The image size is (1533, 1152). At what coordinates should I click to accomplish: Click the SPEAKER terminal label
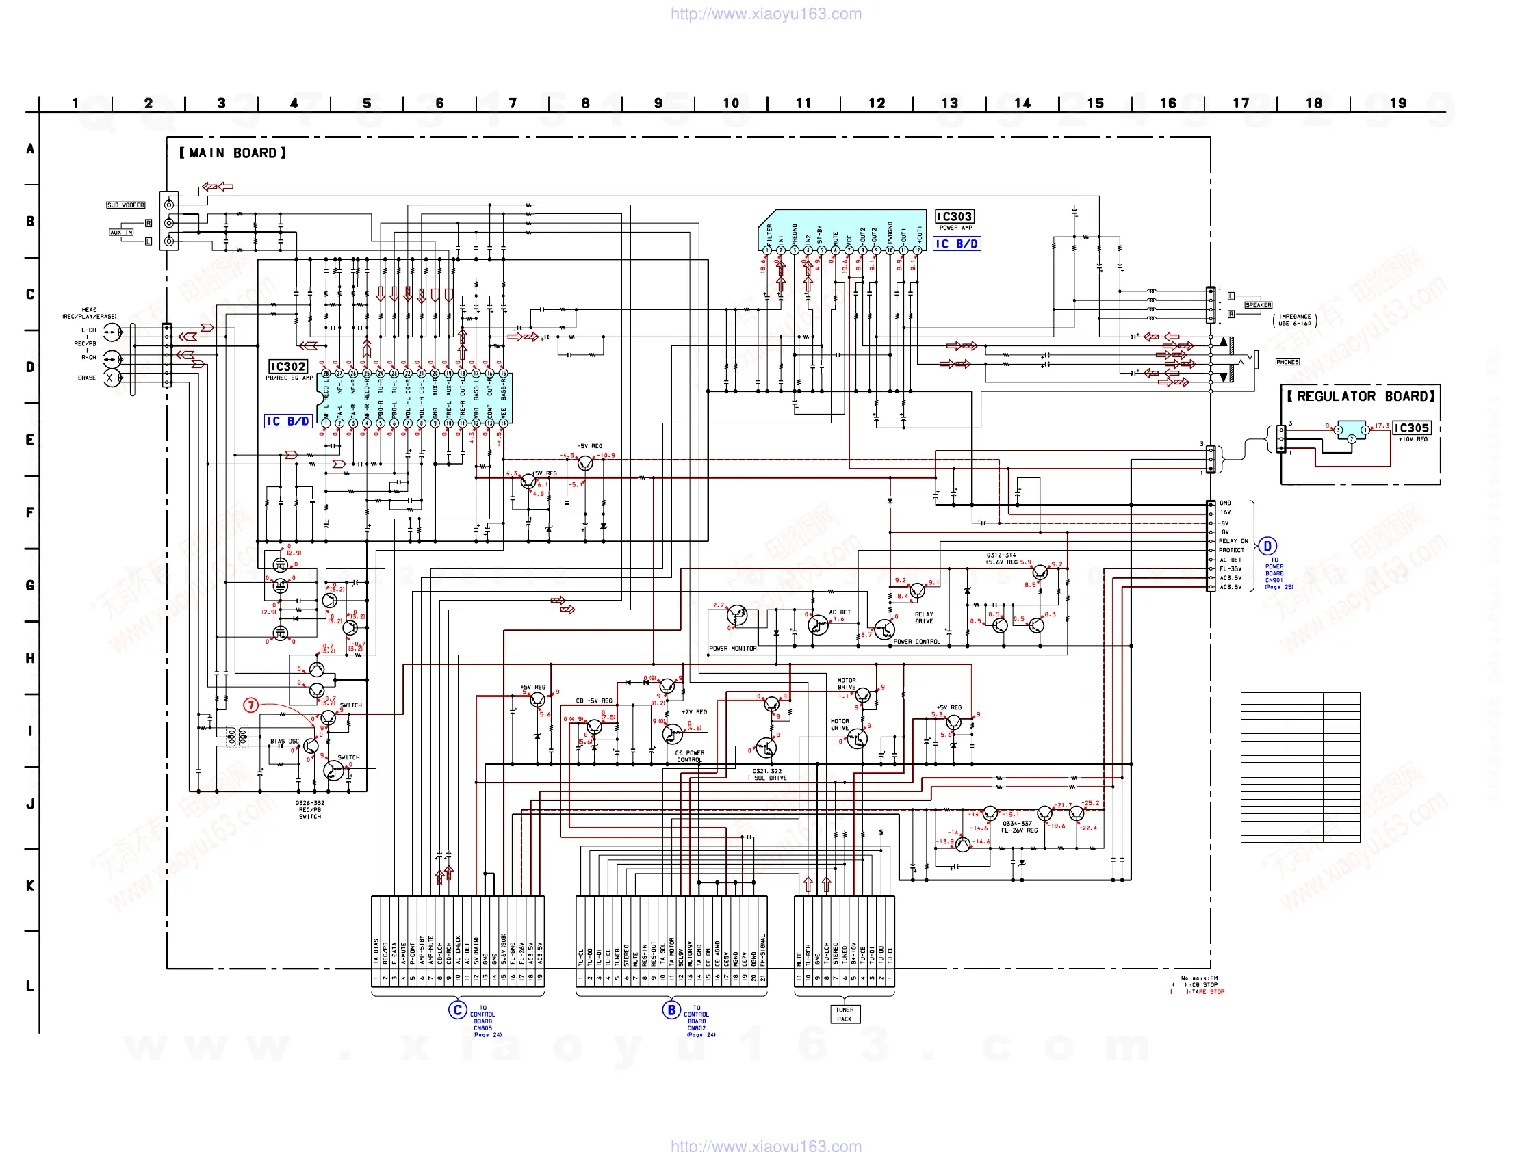1258,305
